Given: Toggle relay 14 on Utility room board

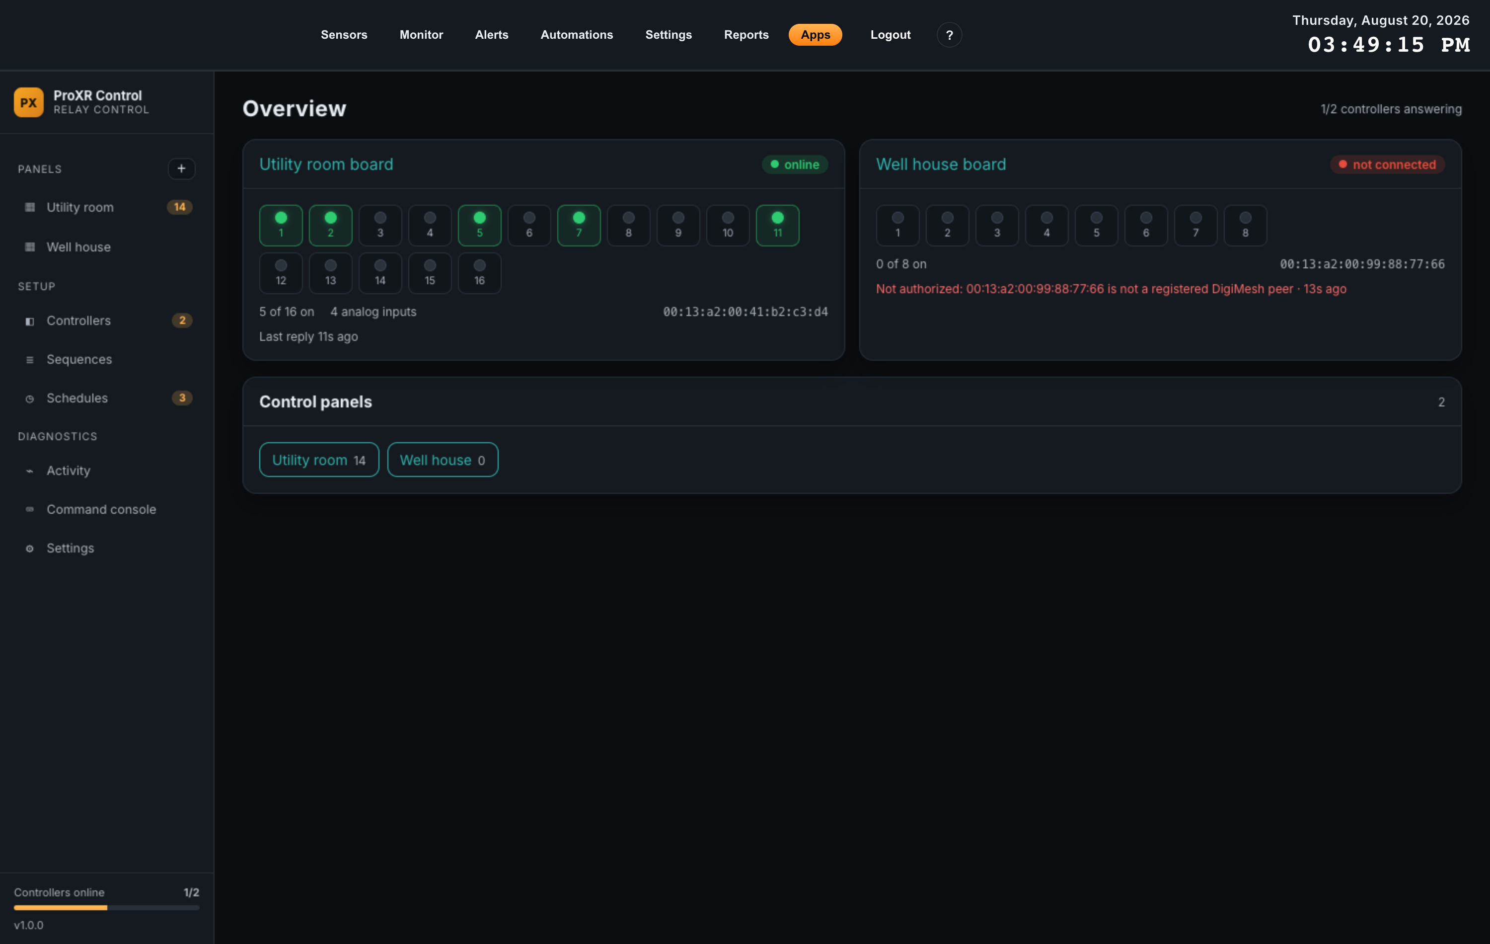Looking at the screenshot, I should 380,273.
